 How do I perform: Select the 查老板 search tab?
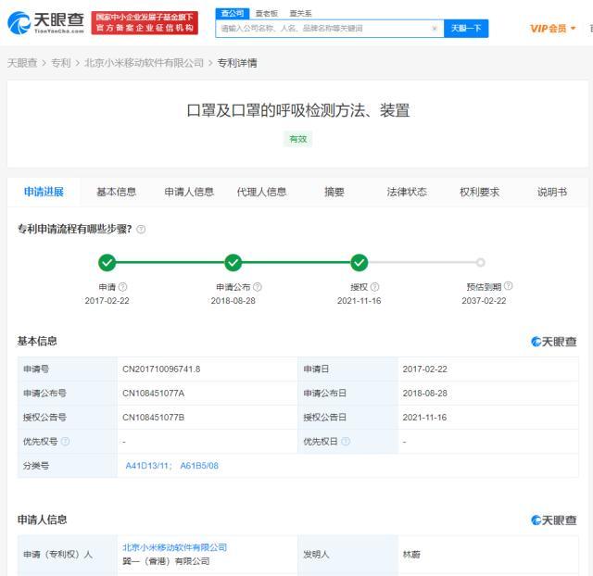(x=267, y=13)
